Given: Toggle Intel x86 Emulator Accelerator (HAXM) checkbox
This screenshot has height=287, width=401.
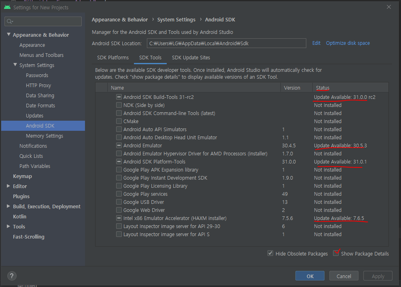Looking at the screenshot, I should (119, 218).
